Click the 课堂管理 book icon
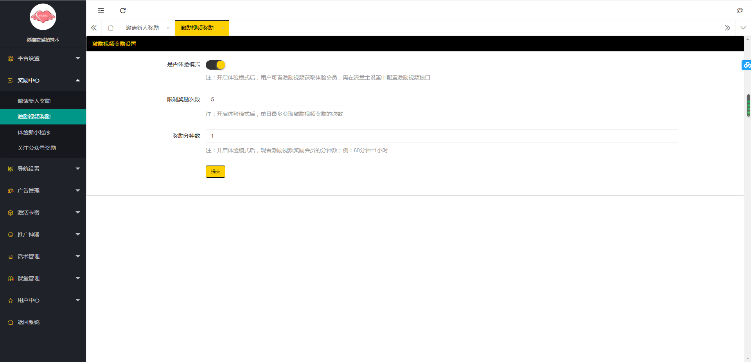This screenshot has height=362, width=751. [11, 278]
